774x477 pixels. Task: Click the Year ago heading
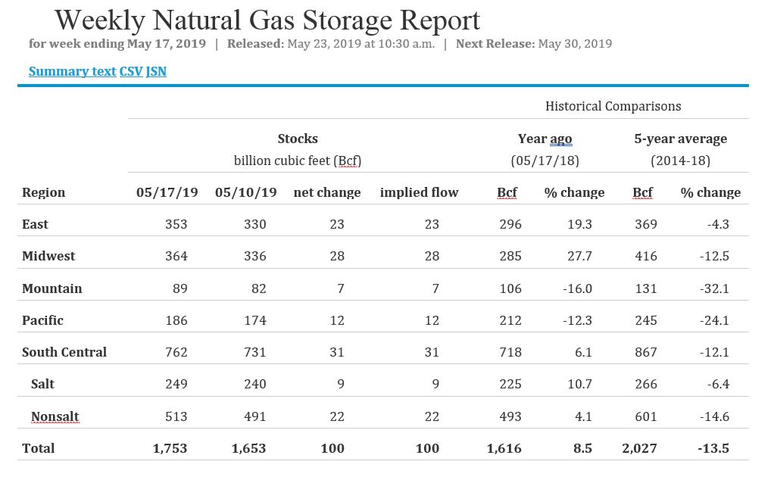coord(545,139)
